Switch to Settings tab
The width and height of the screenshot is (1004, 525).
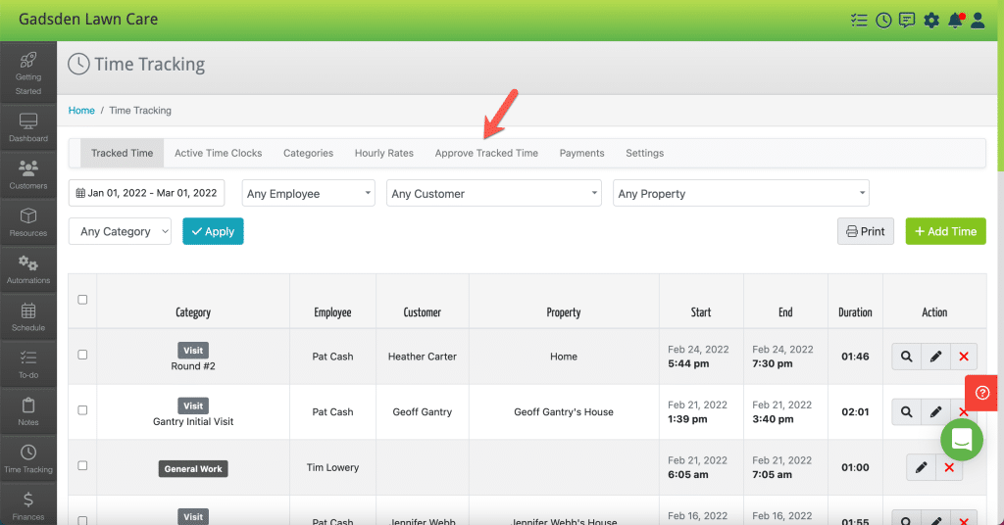click(645, 154)
